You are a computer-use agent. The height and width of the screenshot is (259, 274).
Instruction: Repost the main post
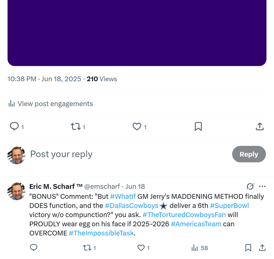pos(76,126)
